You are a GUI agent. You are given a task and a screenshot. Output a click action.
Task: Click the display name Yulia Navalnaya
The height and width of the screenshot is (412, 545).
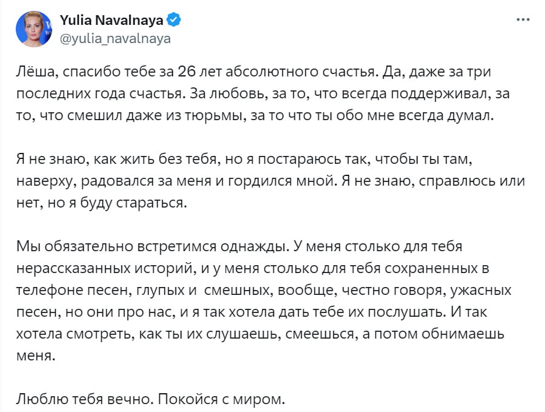point(112,20)
